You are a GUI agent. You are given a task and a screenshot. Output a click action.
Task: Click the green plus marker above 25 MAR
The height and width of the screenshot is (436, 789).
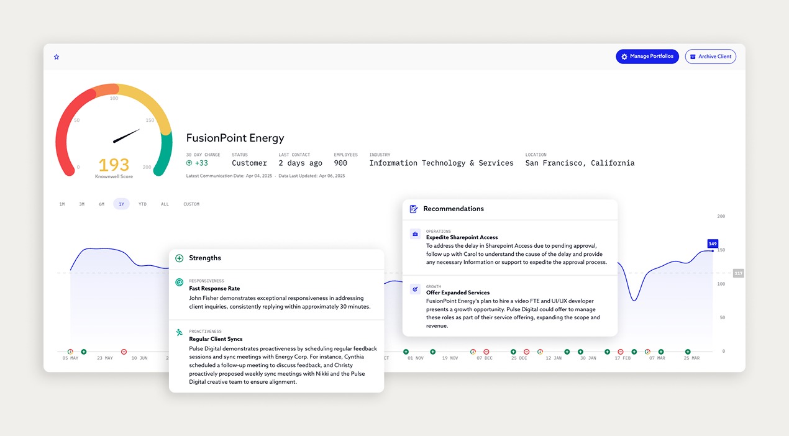point(688,352)
